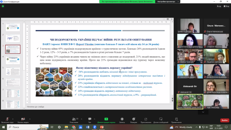Select slide 8 thumbnail
Screen dimensions: 231x130
tap(13, 104)
